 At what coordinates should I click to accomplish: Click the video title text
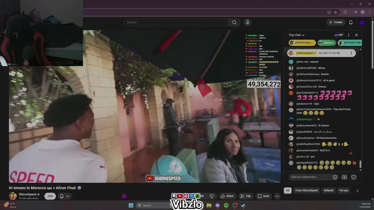(42, 188)
